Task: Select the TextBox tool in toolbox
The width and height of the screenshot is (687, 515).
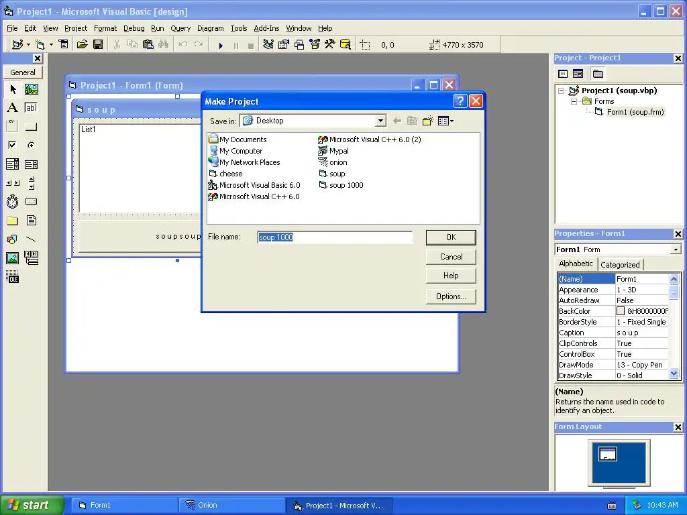Action: [31, 108]
